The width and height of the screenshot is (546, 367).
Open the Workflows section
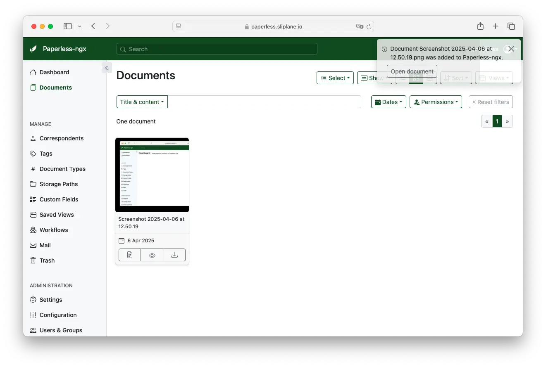54,230
